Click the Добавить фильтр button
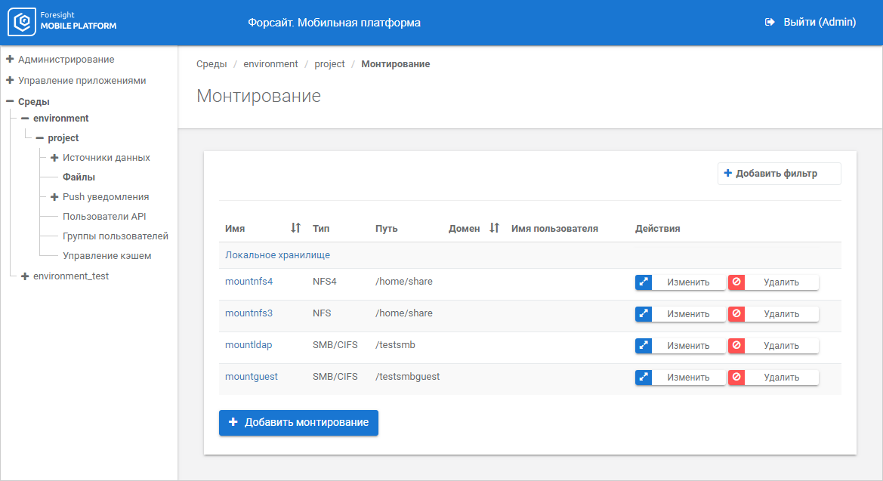883x481 pixels. (779, 174)
